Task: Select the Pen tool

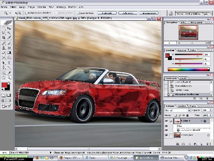Action: (x=4, y=67)
